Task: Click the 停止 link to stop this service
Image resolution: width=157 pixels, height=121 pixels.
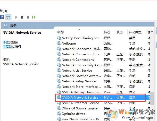Action: pyautogui.click(x=6, y=42)
